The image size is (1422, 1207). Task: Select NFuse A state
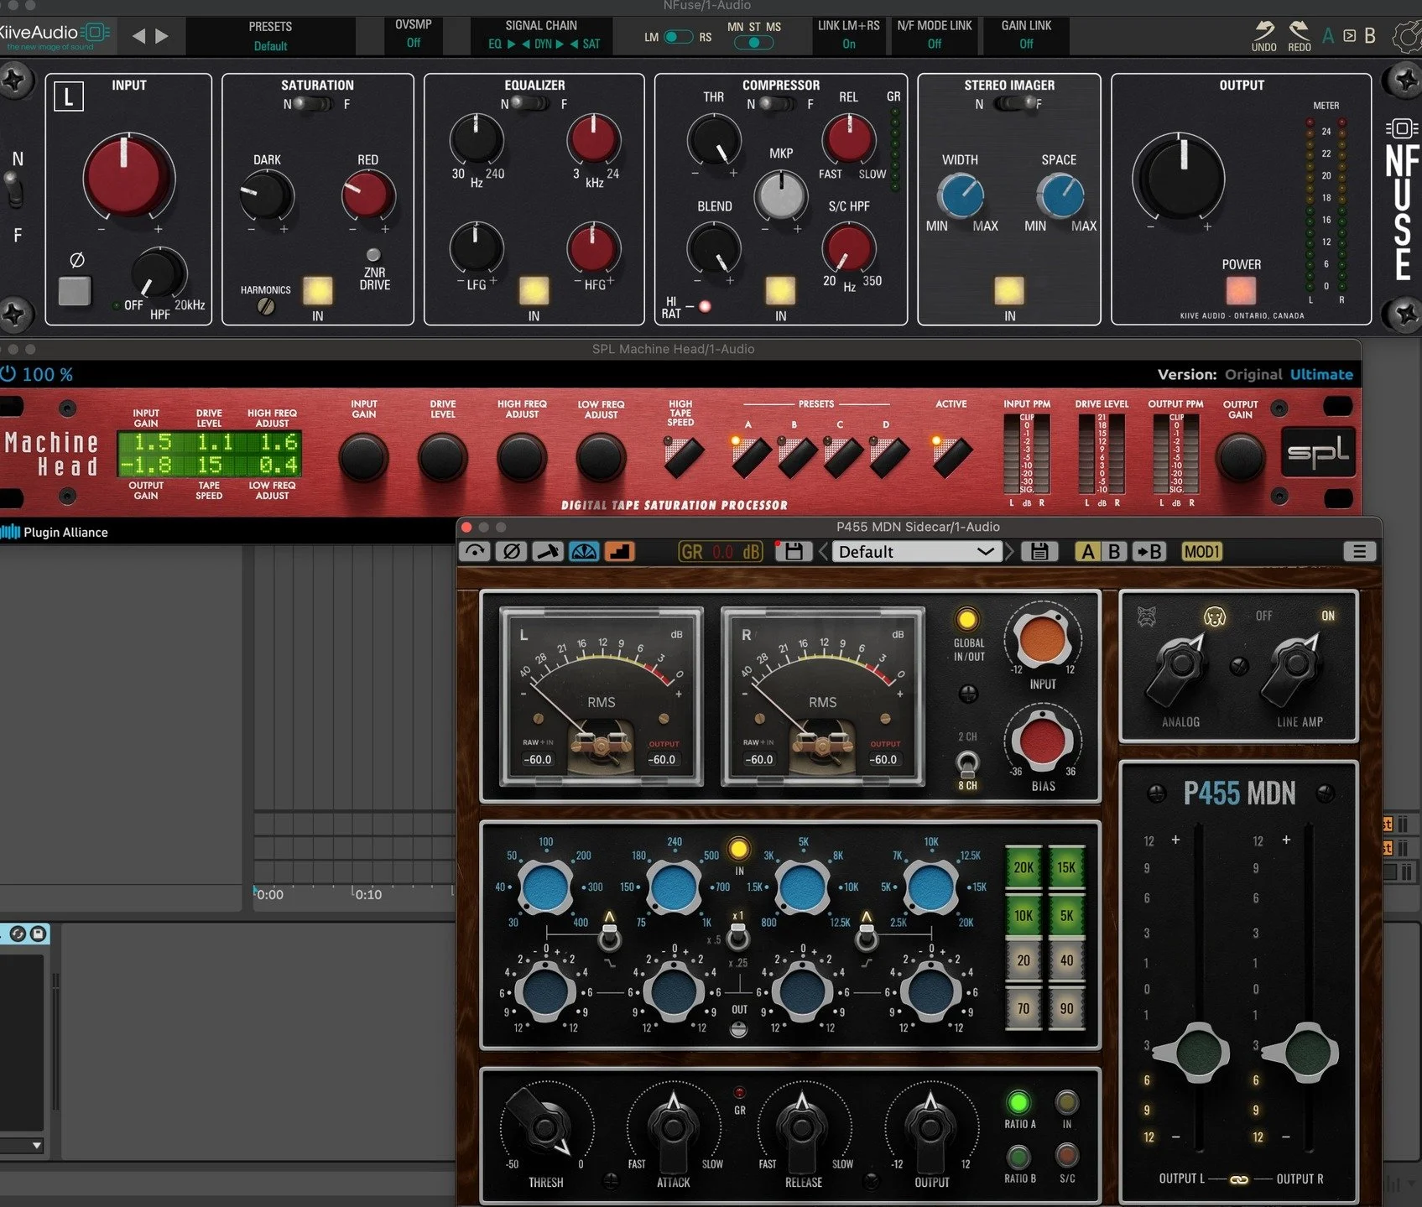pos(1328,36)
